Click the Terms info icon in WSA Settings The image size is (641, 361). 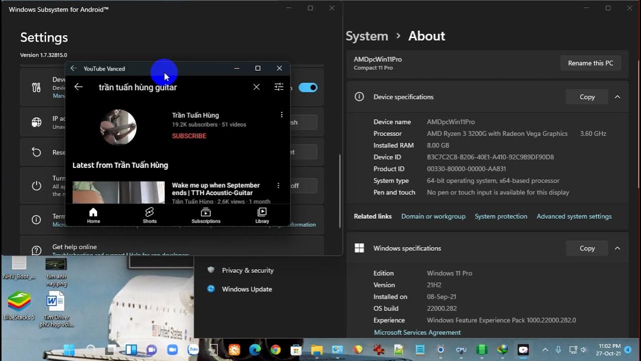tap(37, 220)
